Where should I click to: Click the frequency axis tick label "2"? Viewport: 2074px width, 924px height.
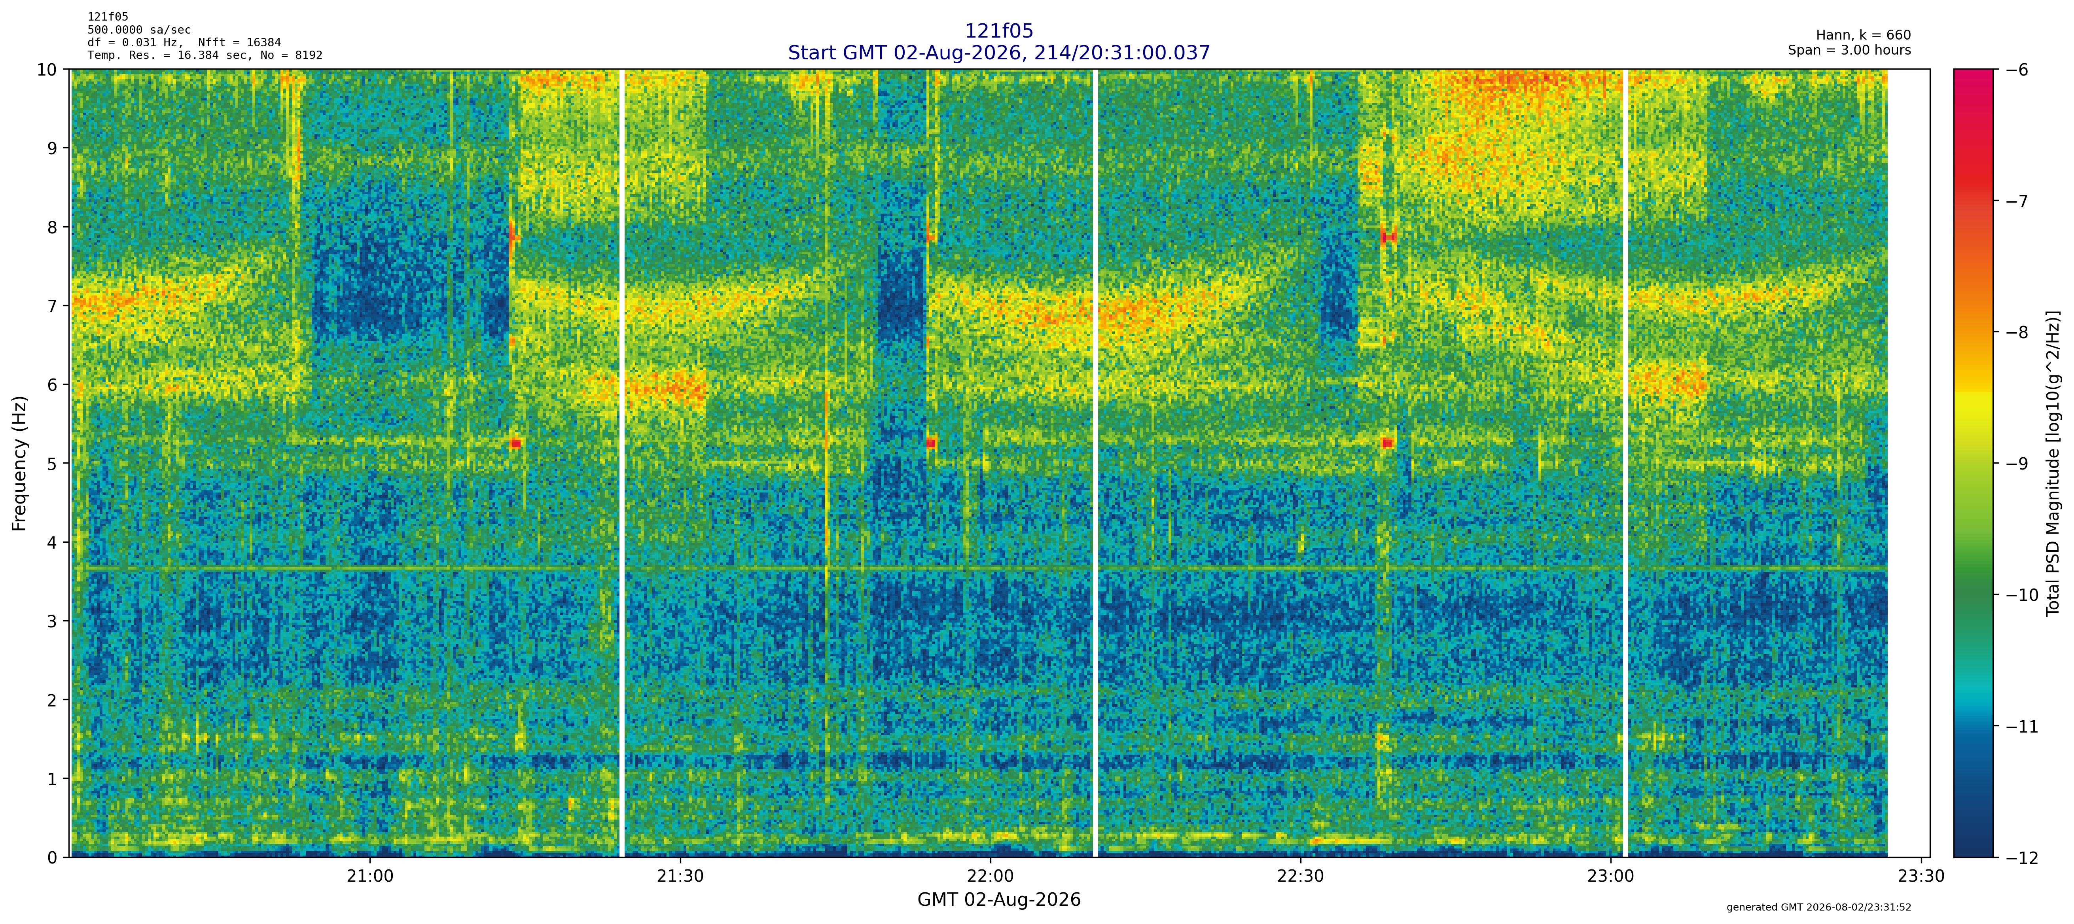(52, 701)
